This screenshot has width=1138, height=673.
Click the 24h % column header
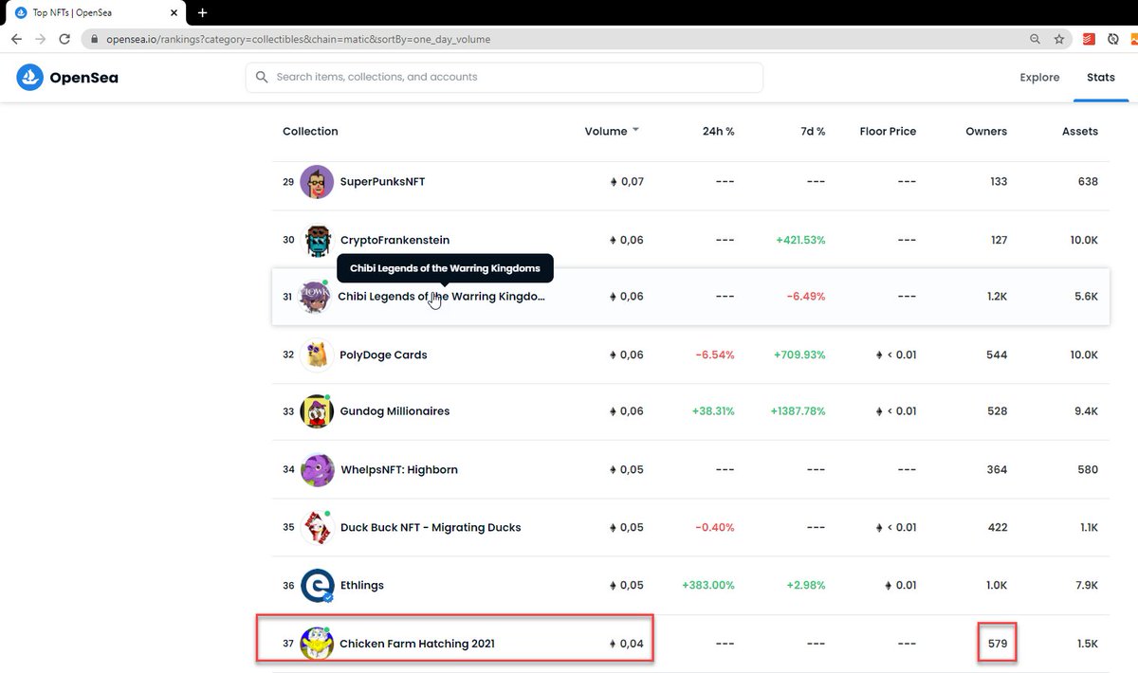[718, 132]
